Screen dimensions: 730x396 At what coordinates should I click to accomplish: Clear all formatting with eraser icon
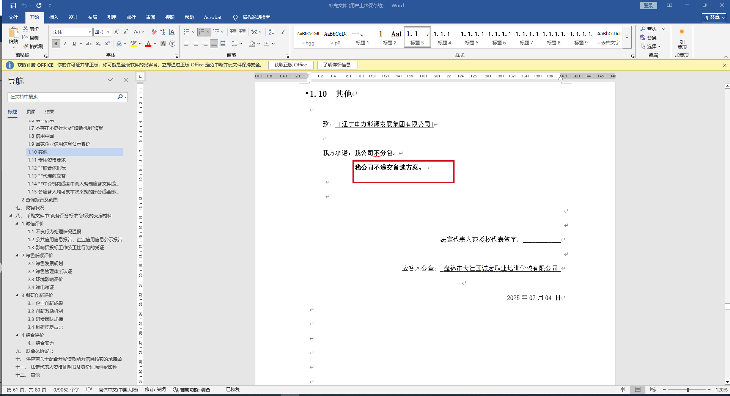(x=154, y=32)
